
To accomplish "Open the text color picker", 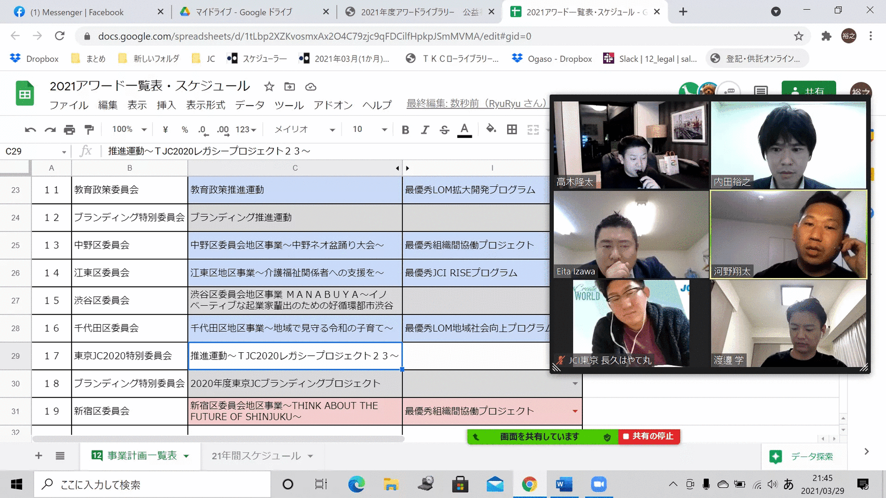I will click(x=465, y=130).
